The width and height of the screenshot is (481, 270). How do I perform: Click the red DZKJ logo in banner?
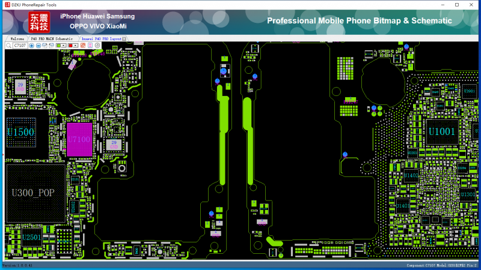[x=39, y=22]
